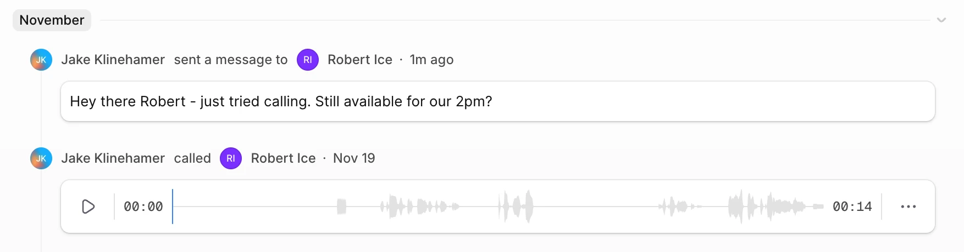Click Robert Ice's avatar on the call entry

[231, 158]
